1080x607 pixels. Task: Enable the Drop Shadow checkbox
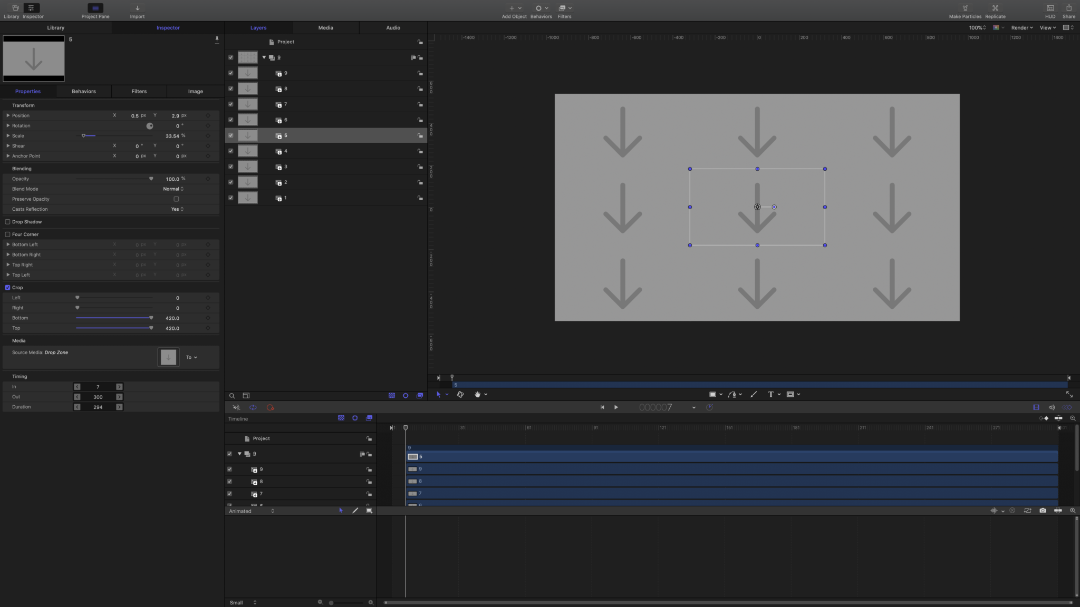point(7,221)
